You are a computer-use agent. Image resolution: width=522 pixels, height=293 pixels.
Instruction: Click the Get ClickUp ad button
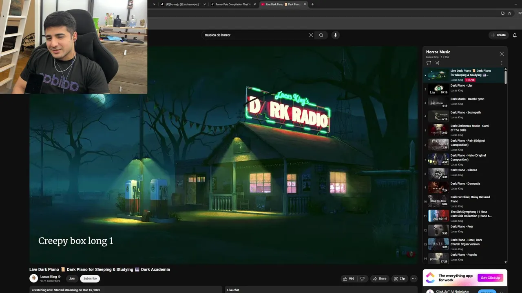(x=490, y=278)
